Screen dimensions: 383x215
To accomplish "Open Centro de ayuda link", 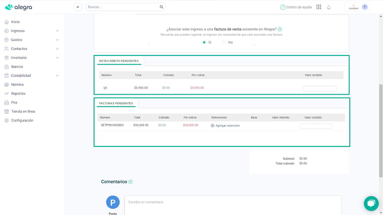I will tap(296, 7).
